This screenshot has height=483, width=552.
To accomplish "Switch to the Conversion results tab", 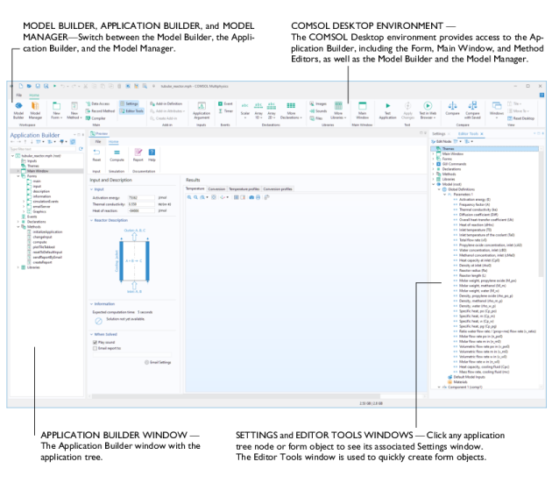I will 216,188.
